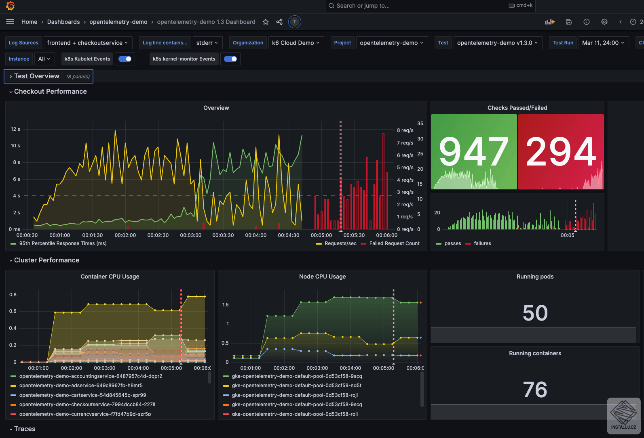Open the Grafana home logo
The height and width of the screenshot is (438, 644).
tap(11, 6)
